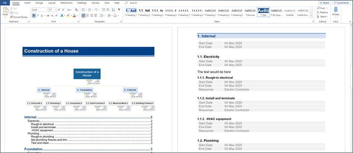Click the Paste clipboard icon
Screen dimensions: 353x153
pos(5,10)
